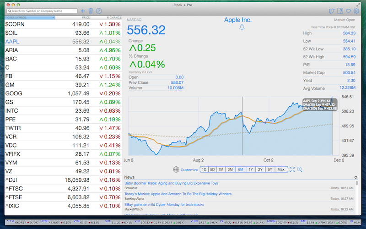Viewport: 366px width, 229px height.
Task: Select the ^IXIC row
Action: coord(63,206)
